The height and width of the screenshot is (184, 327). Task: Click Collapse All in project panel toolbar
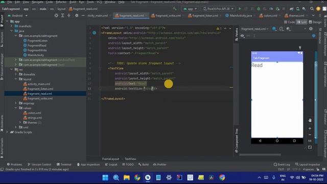click(x=69, y=15)
